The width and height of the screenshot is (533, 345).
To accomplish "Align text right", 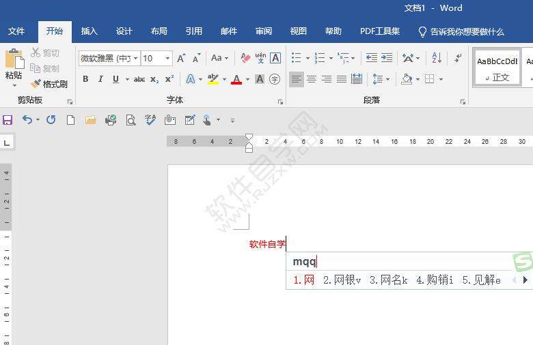I will tap(327, 79).
